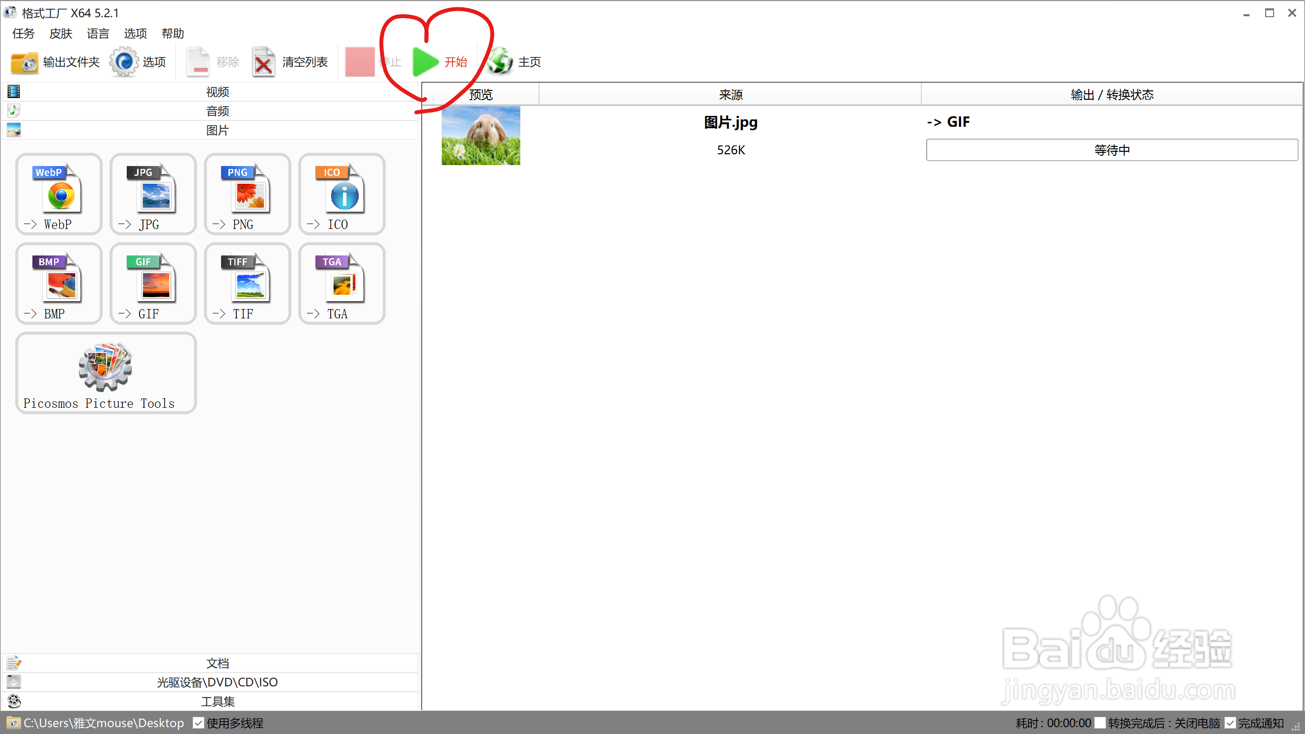The height and width of the screenshot is (734, 1305).
Task: Select the 图片.jpg source file name
Action: [x=731, y=122]
